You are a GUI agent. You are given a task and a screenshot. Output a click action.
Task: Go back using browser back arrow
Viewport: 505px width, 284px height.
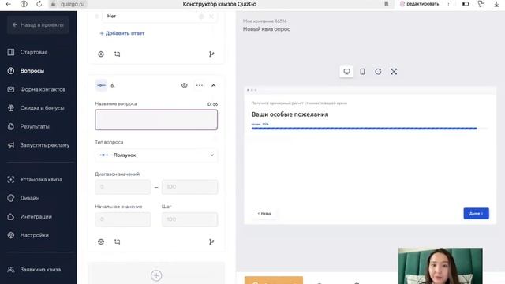pos(9,4)
